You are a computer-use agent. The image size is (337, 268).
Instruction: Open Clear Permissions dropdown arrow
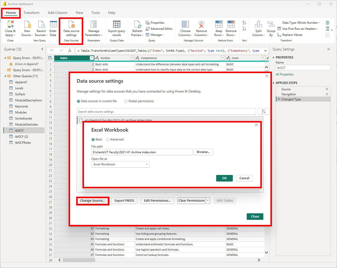[208, 201]
